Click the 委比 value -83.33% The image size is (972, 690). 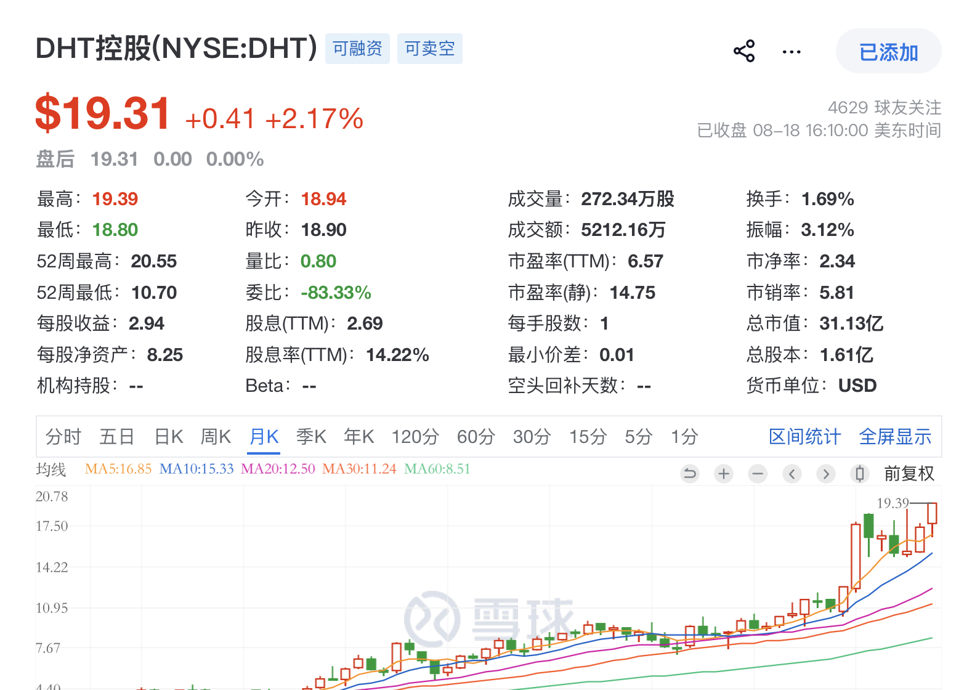336,293
